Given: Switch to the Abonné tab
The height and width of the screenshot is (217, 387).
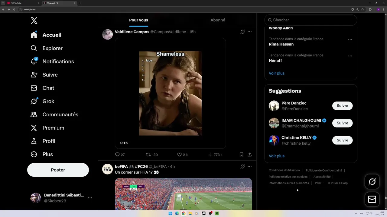Looking at the screenshot, I should coord(218,20).
